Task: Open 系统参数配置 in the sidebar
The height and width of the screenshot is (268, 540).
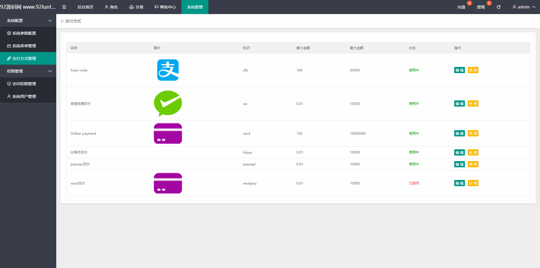Action: [x=28, y=33]
